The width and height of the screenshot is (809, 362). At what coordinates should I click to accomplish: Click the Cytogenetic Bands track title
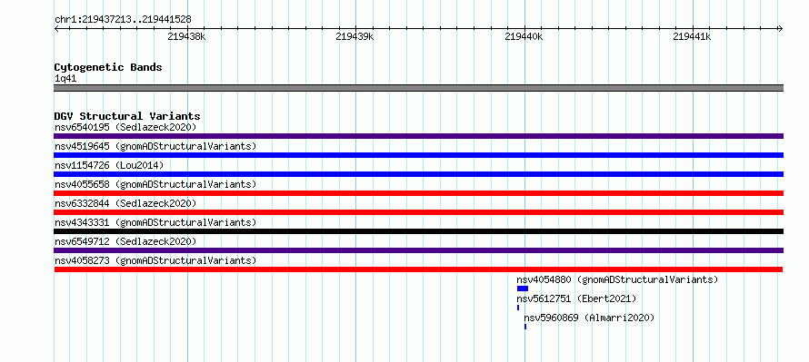pos(108,67)
